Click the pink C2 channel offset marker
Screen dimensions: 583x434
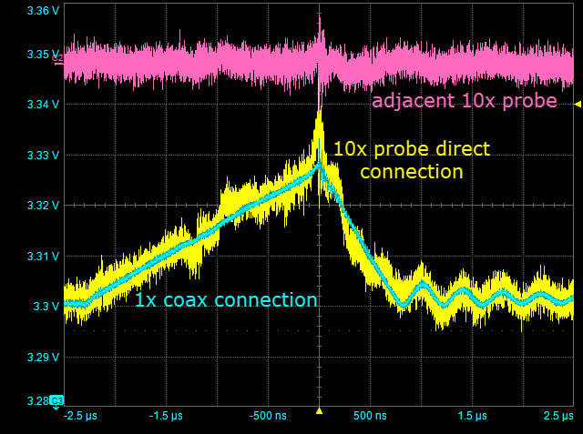[58, 58]
